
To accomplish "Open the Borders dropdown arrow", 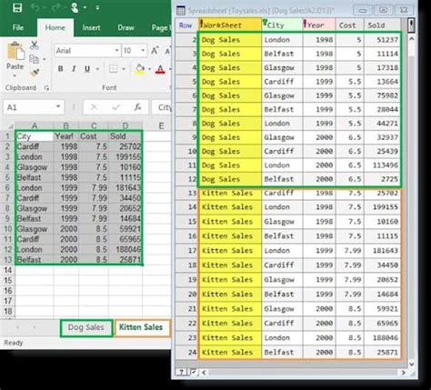I will (x=124, y=69).
